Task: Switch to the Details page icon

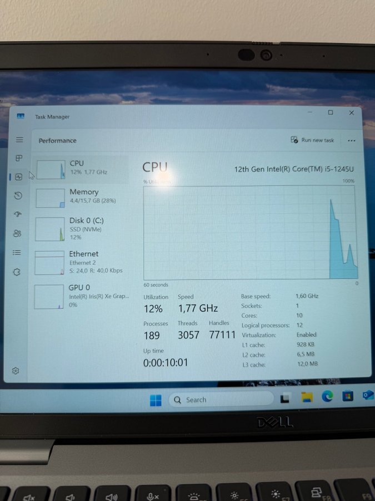Action: tap(17, 253)
